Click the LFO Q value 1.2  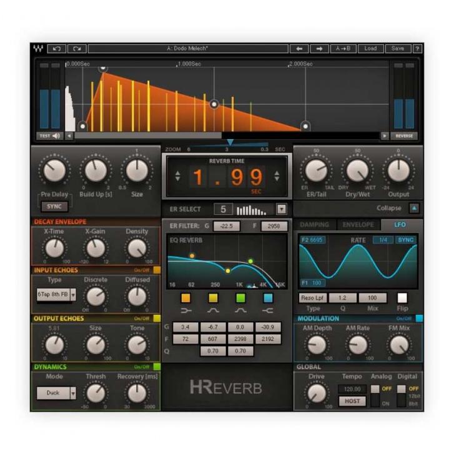[x=342, y=298]
